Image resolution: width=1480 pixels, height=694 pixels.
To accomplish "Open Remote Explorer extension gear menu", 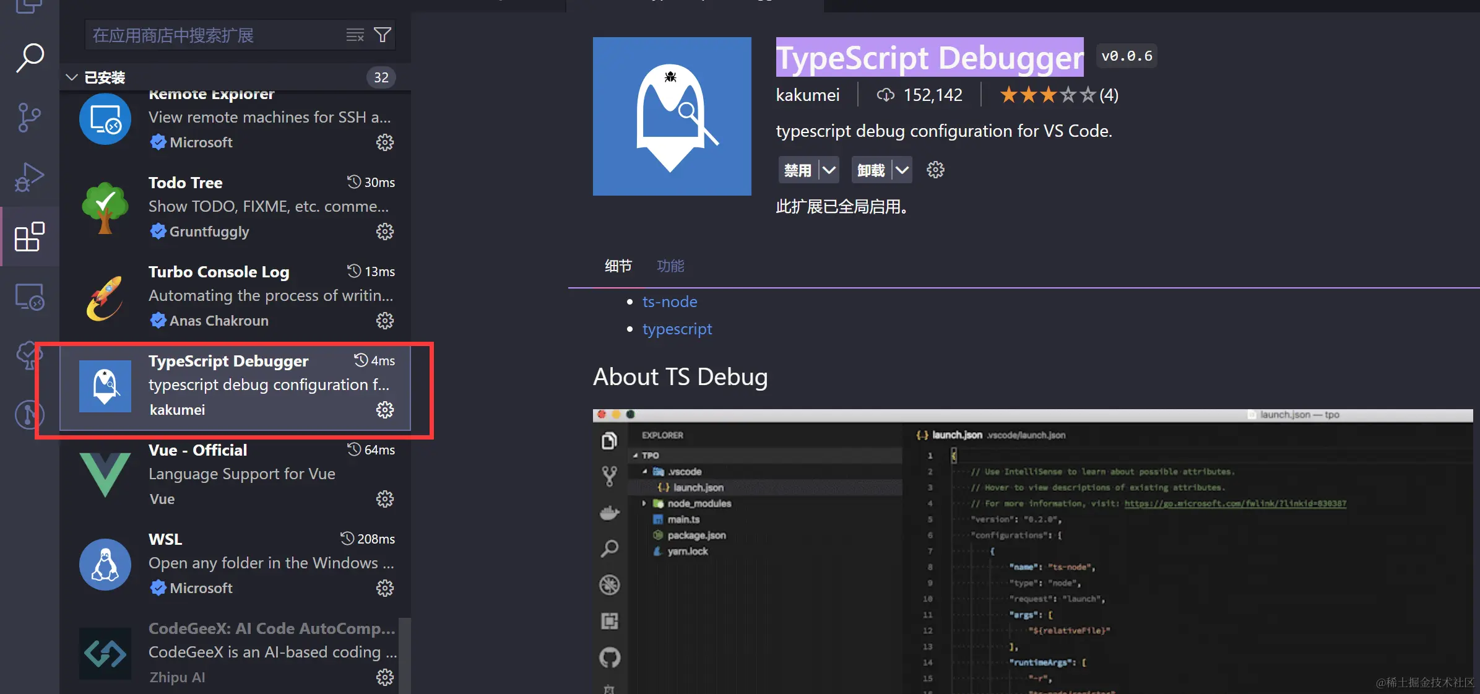I will pos(385,142).
